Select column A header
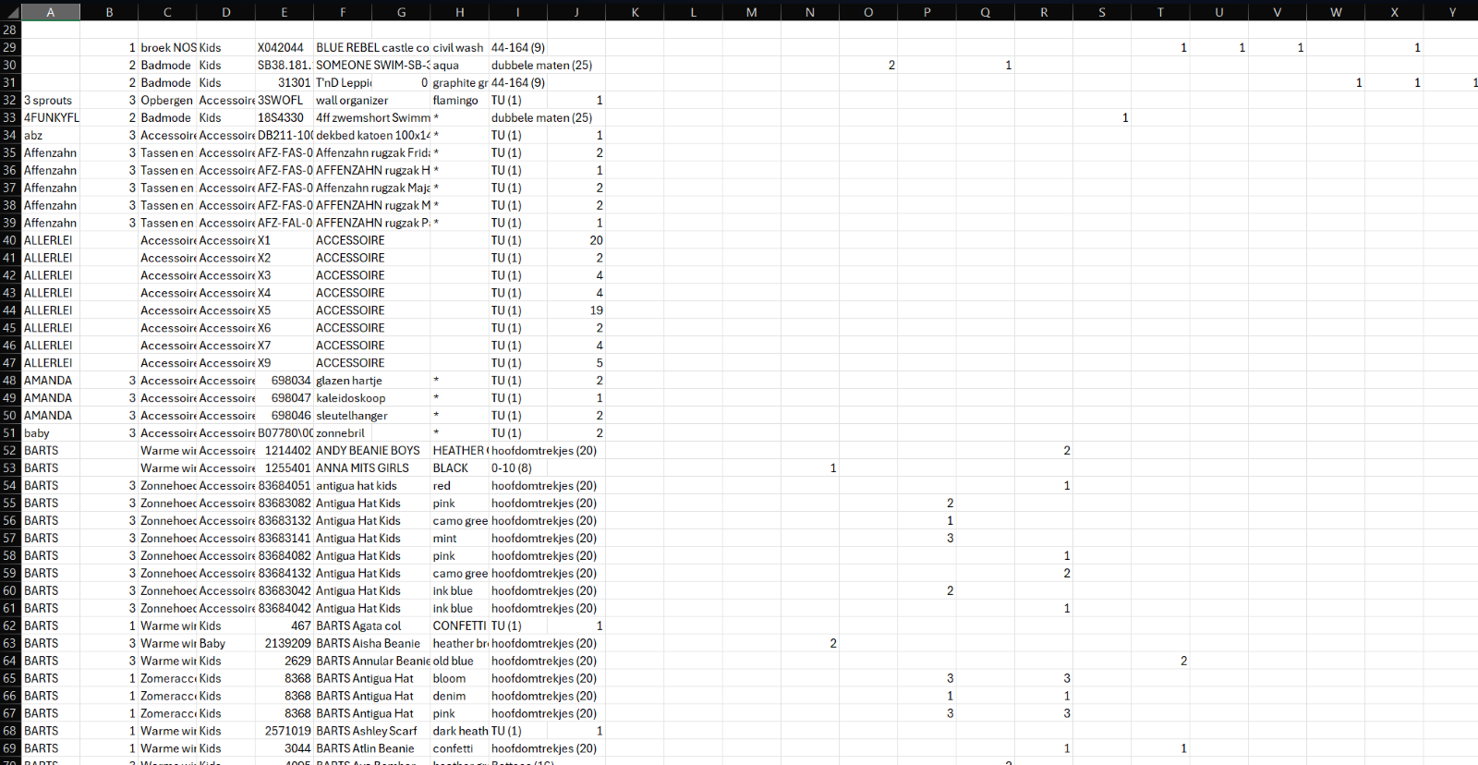The width and height of the screenshot is (1478, 765). point(51,12)
